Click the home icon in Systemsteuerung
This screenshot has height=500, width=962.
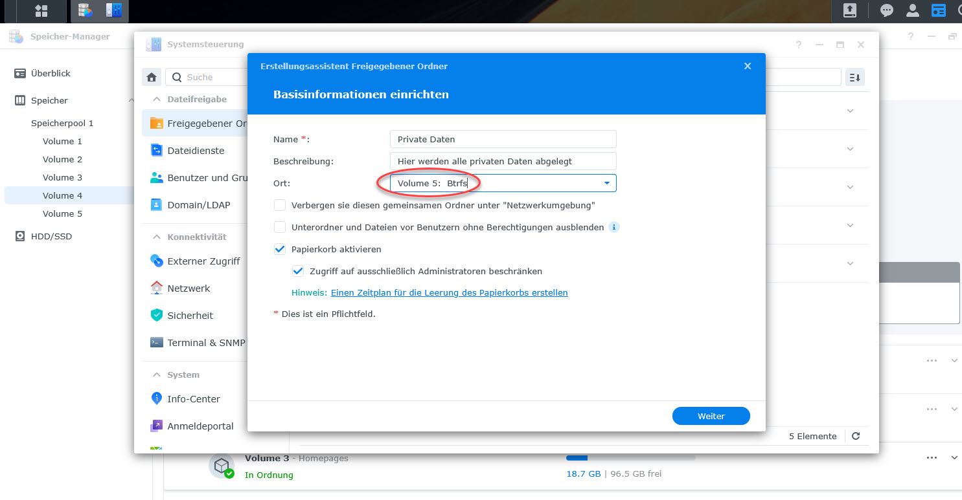(x=152, y=78)
